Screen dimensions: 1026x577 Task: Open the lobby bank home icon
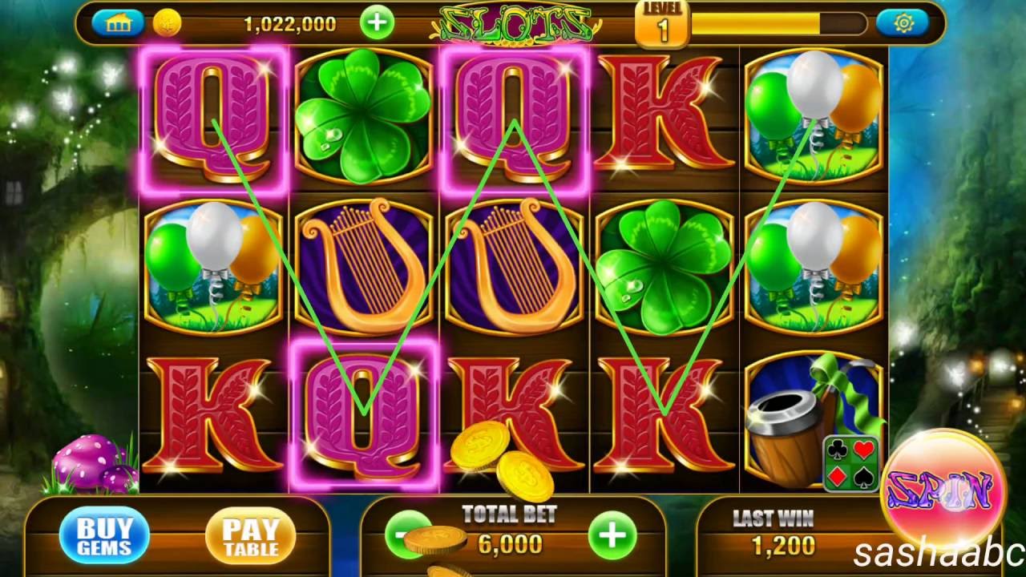(x=118, y=22)
